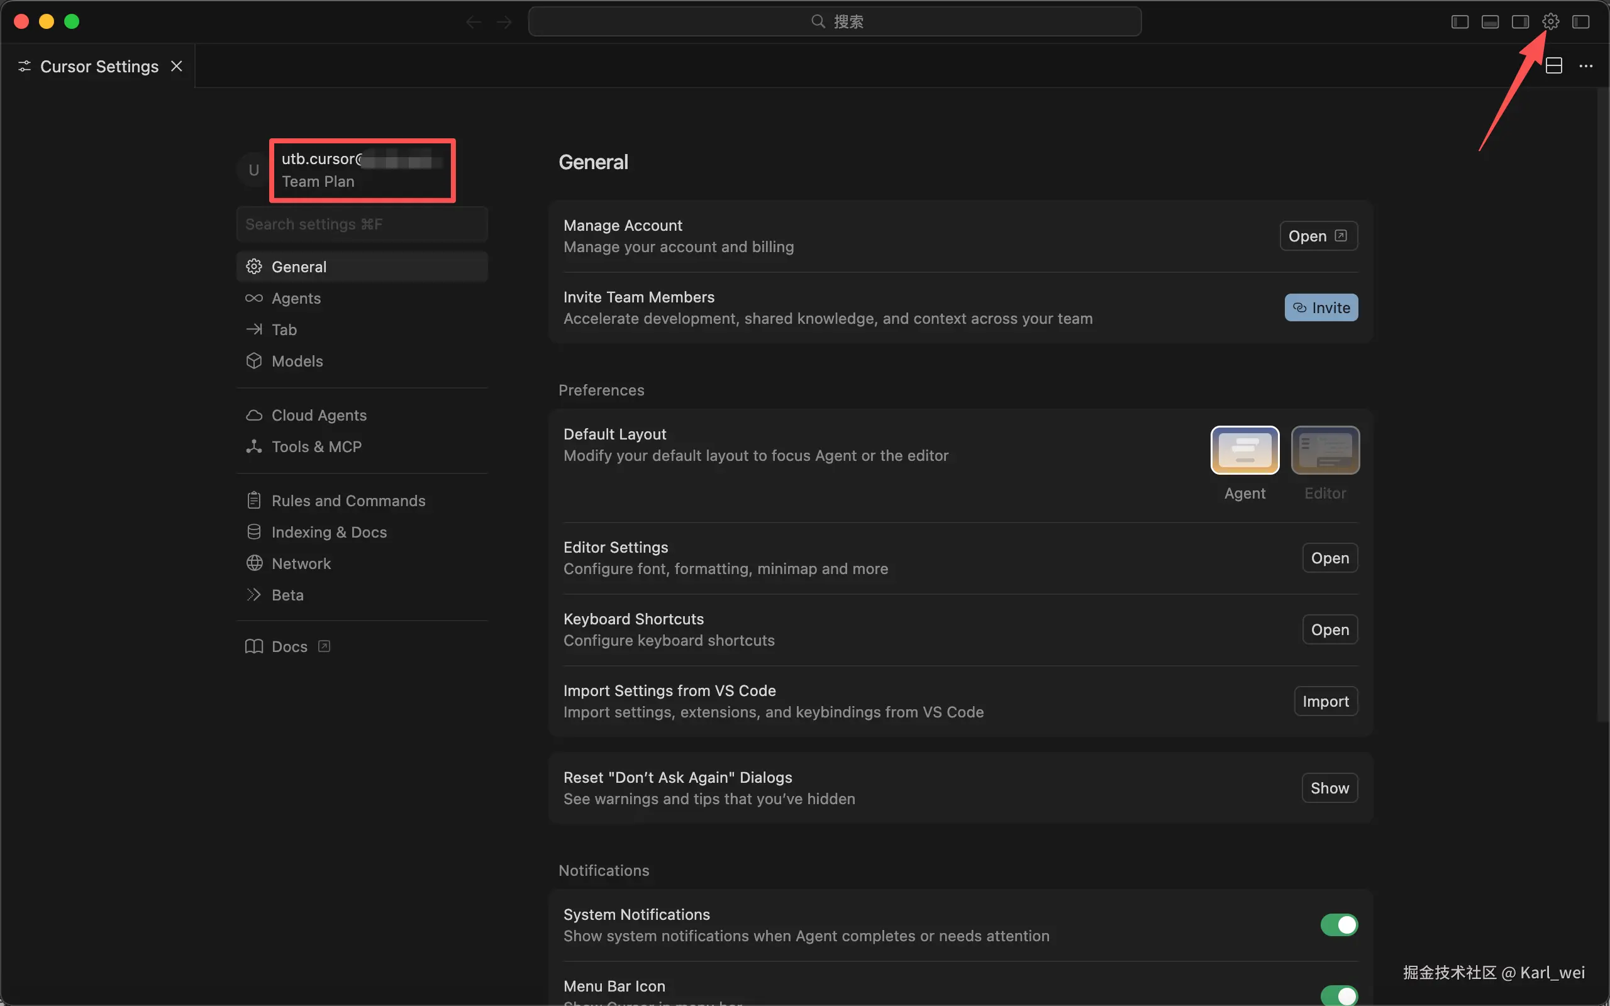Viewport: 1610px width, 1006px height.
Task: Click the Invite team members button
Action: (x=1321, y=307)
